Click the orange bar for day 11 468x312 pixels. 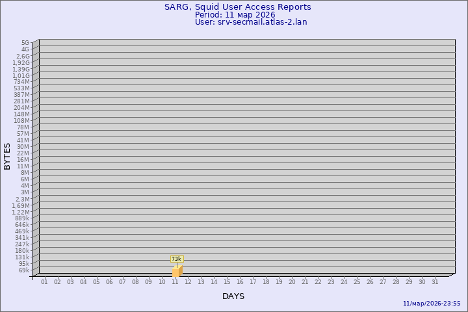(177, 271)
